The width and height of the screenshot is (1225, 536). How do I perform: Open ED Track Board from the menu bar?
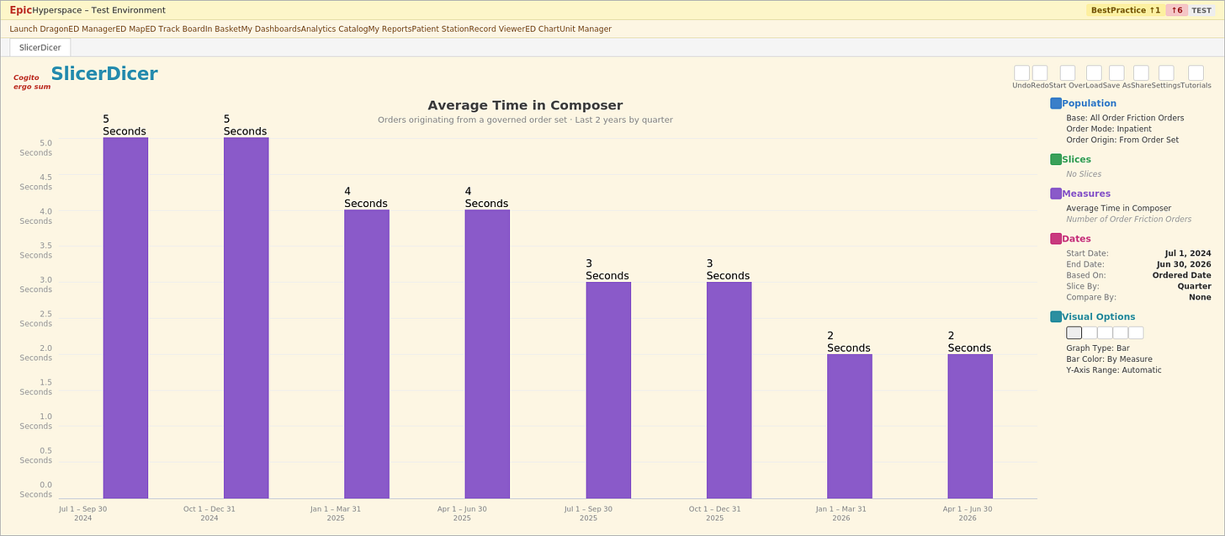click(175, 29)
